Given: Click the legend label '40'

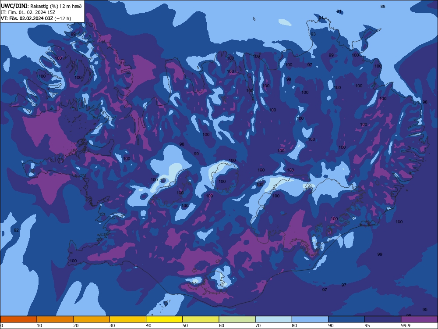Looking at the screenshot, I should point(149,325).
